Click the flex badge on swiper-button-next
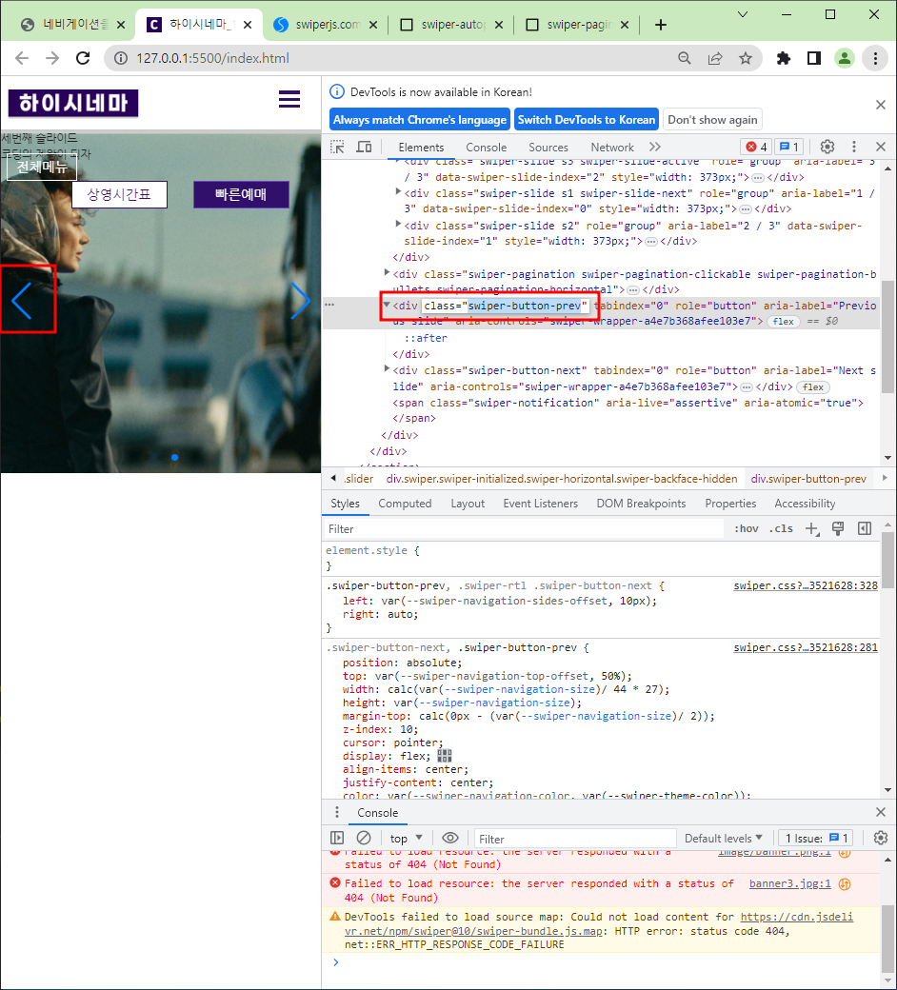897x990 pixels. click(813, 387)
